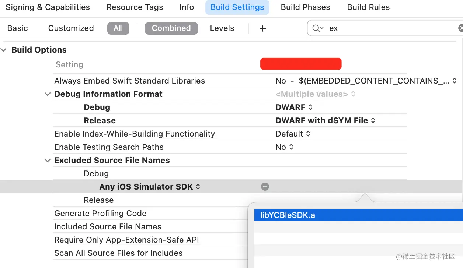Click the red target column header
Viewport: 463px width, 268px height.
click(x=301, y=64)
